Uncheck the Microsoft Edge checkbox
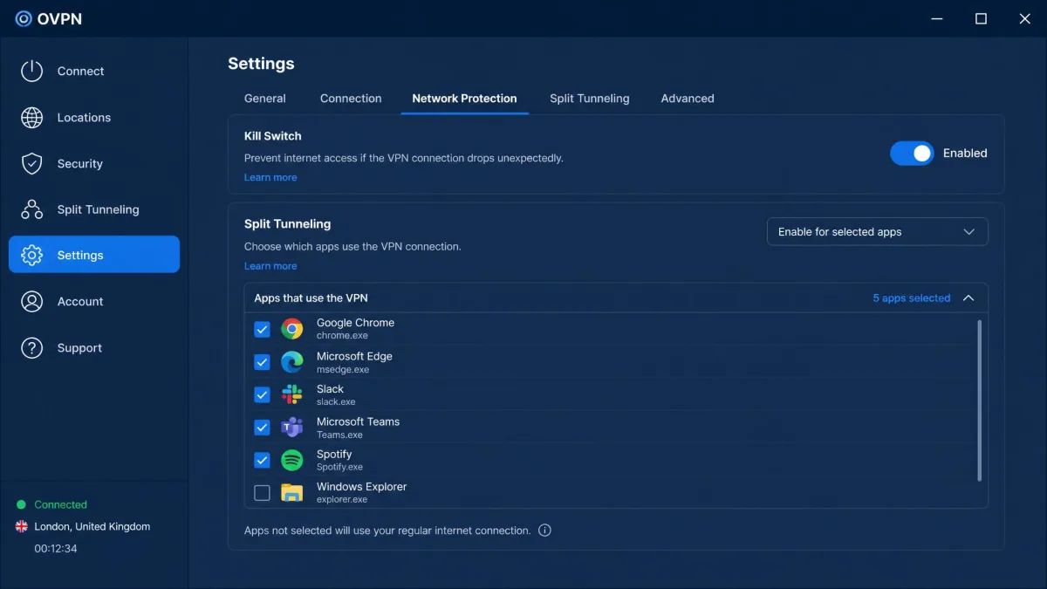The image size is (1047, 589). click(262, 362)
